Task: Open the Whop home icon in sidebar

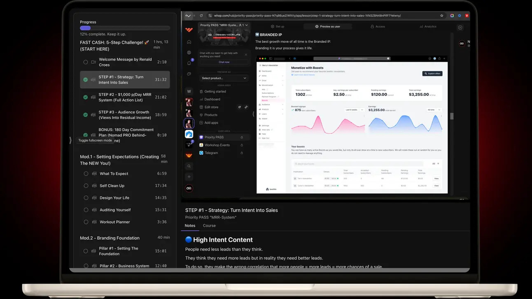Action: click(189, 42)
